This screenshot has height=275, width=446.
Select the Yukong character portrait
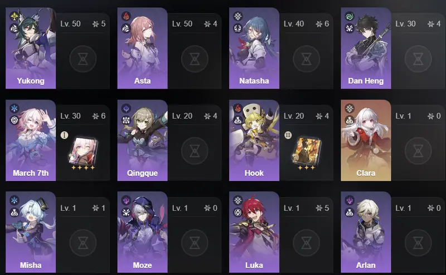31,48
